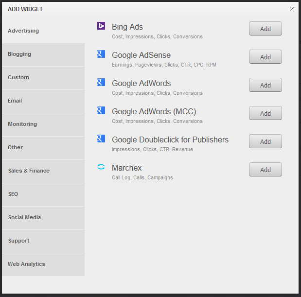
Task: Click Bing Ads description 'Cost, Impressions, Clicks, Conversions'
Action: coord(157,36)
